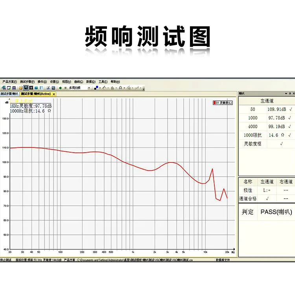
Task: Open the 视图(V) menu
Action: pos(66,82)
